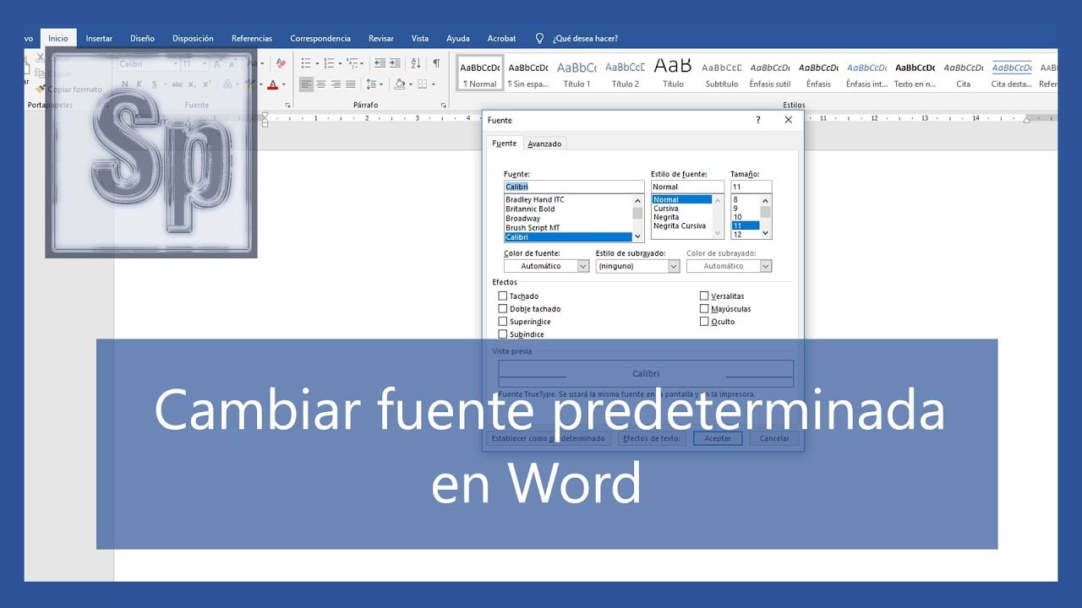This screenshot has height=608, width=1082.
Task: Go to the Referencias tab
Action: (x=252, y=38)
